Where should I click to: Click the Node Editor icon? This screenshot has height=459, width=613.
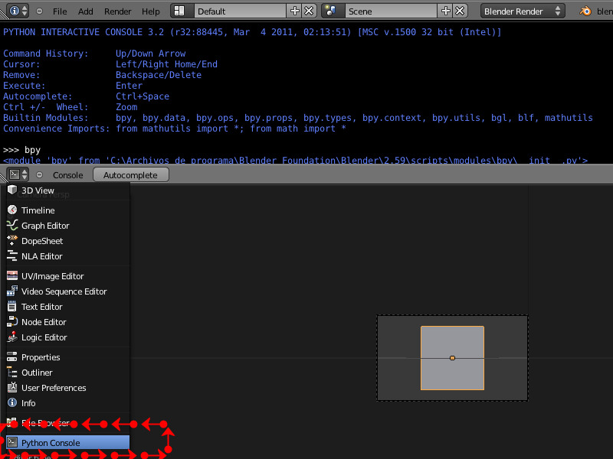pos(12,321)
